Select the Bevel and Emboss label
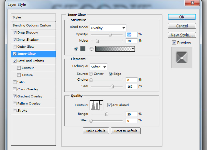Screen dimensions: 207x150 (x=31, y=61)
